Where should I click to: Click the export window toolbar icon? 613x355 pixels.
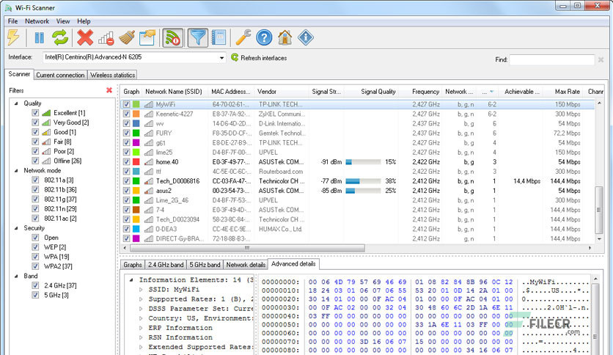click(x=147, y=38)
